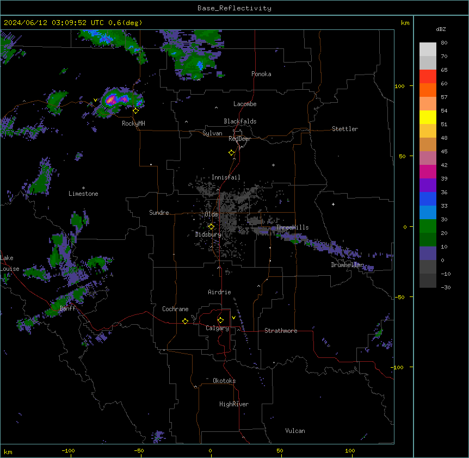Select the Lacombe label
This screenshot has width=469, height=458.
[x=245, y=104]
